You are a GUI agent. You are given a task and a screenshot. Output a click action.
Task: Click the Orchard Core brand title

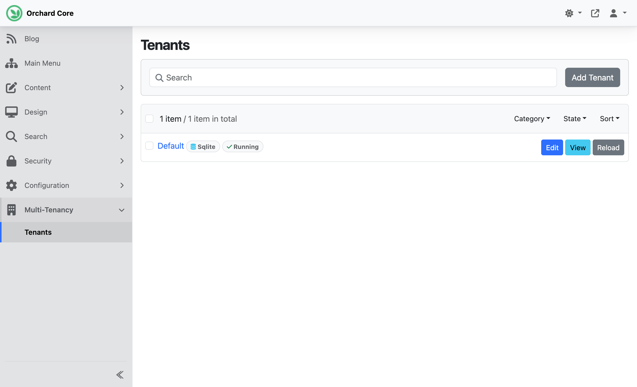coord(50,13)
